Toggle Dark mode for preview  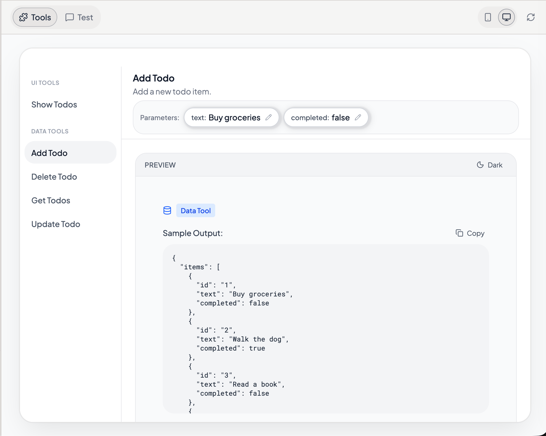tap(490, 165)
